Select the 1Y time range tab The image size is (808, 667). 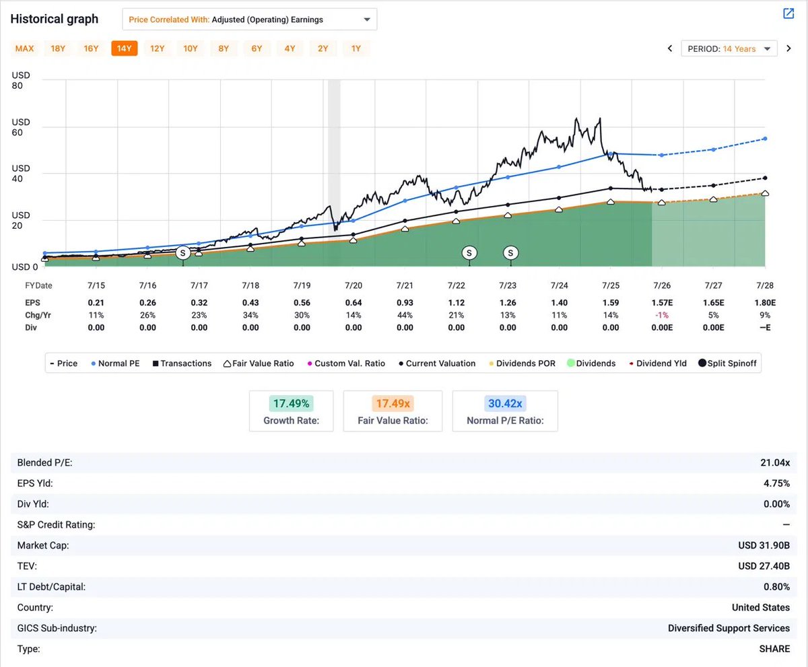(x=356, y=48)
